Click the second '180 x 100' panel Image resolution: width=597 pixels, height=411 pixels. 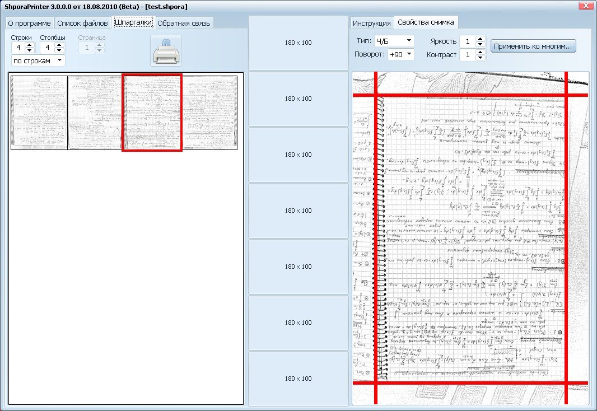[x=298, y=99]
